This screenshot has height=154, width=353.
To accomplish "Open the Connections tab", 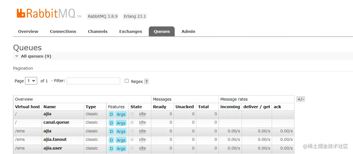I will (63, 31).
